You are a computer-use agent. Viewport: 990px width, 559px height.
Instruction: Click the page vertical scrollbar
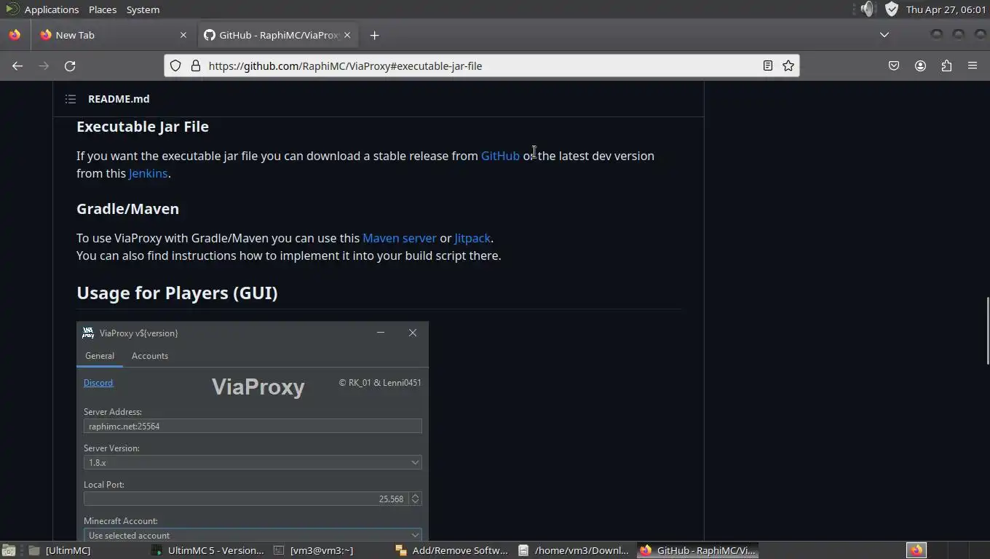point(987,331)
